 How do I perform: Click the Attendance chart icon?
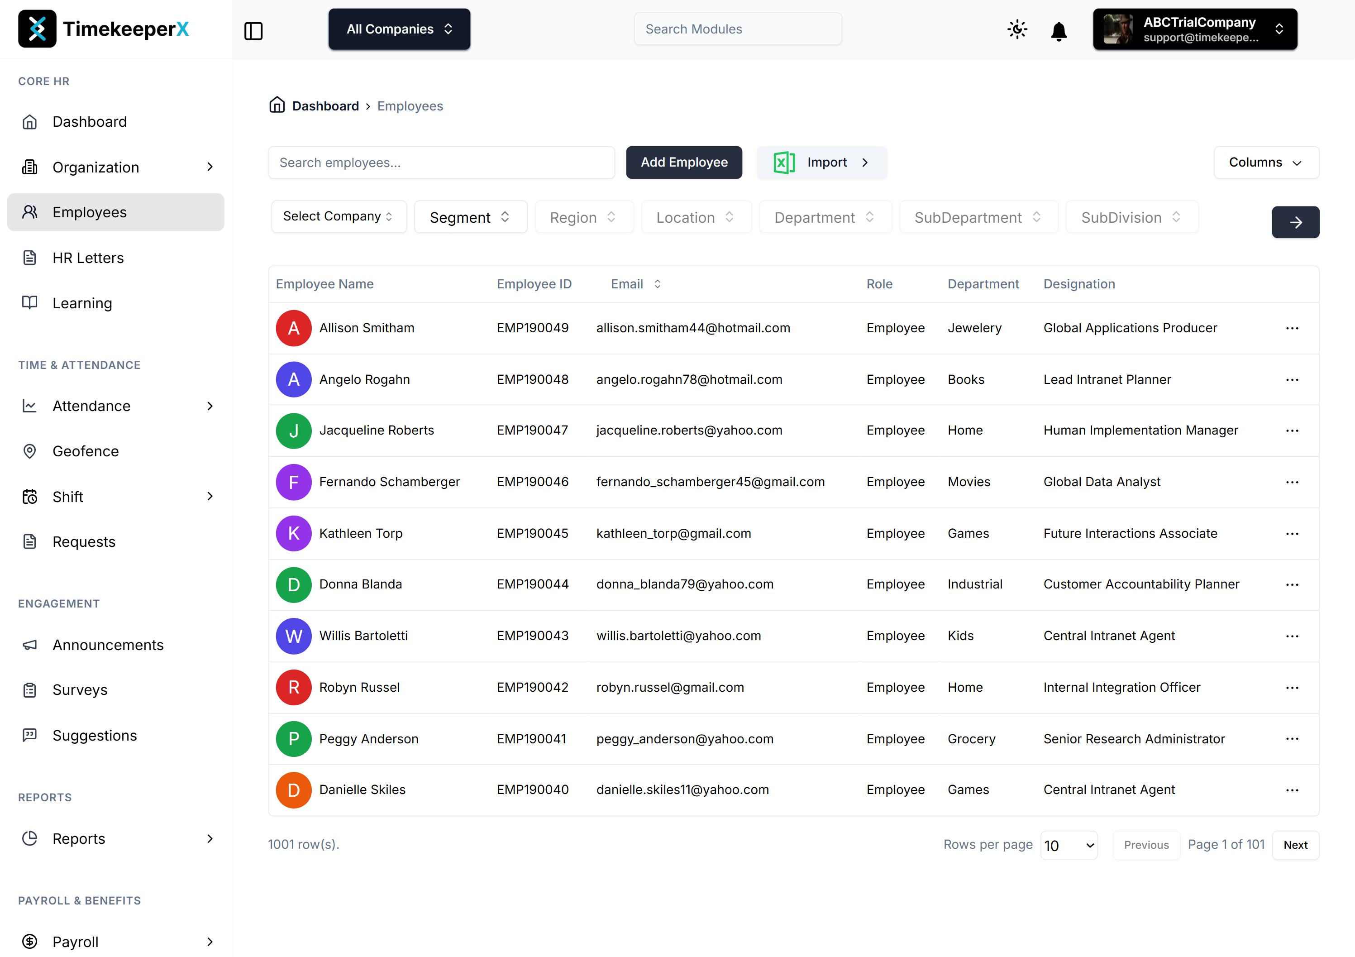(x=30, y=406)
